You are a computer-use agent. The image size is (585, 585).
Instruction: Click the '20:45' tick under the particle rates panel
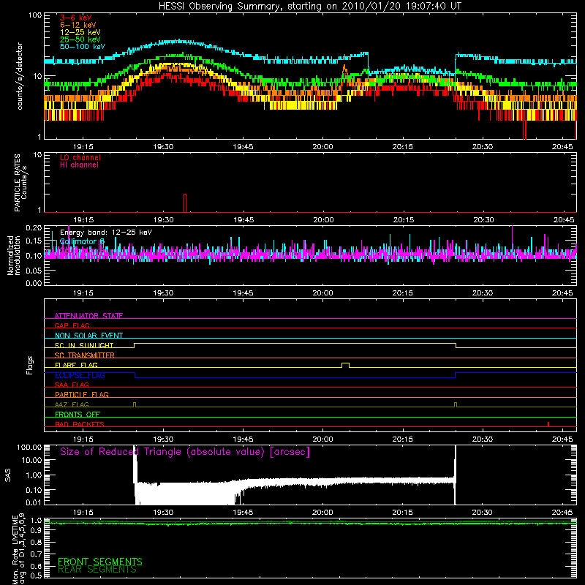564,220
